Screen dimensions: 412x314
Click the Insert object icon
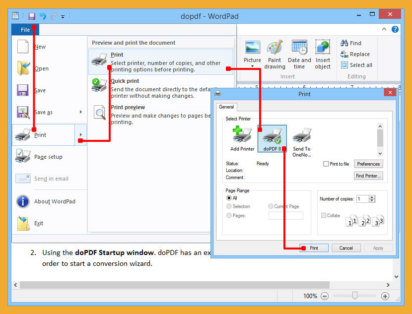pyautogui.click(x=322, y=47)
